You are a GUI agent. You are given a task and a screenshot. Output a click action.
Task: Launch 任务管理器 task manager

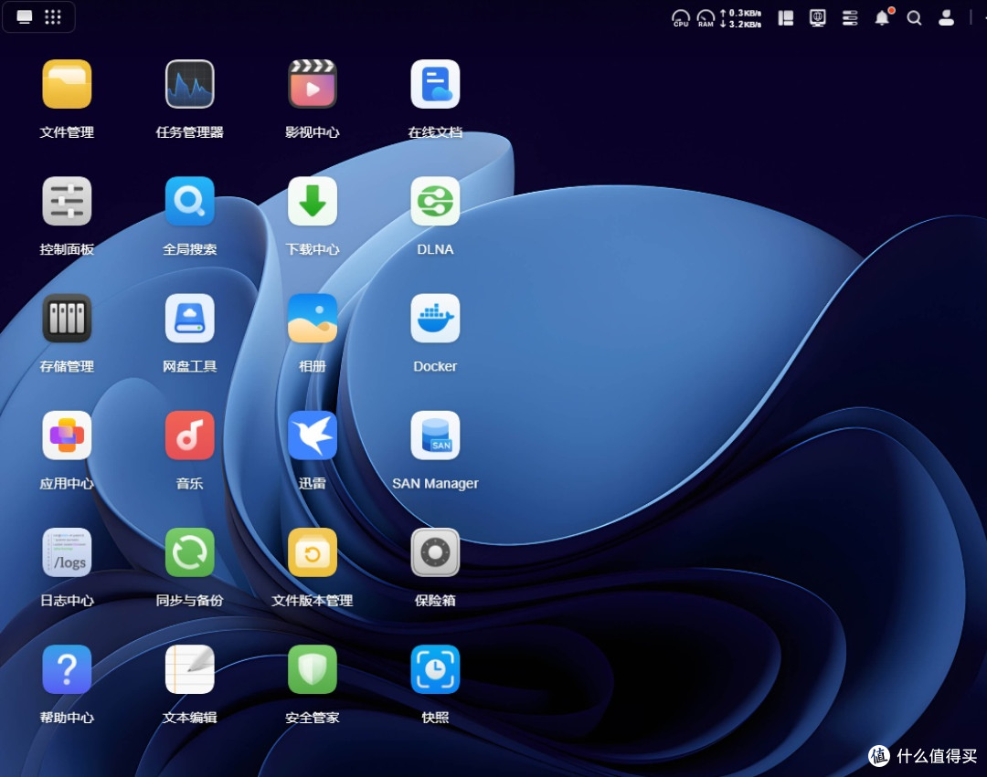click(x=189, y=84)
